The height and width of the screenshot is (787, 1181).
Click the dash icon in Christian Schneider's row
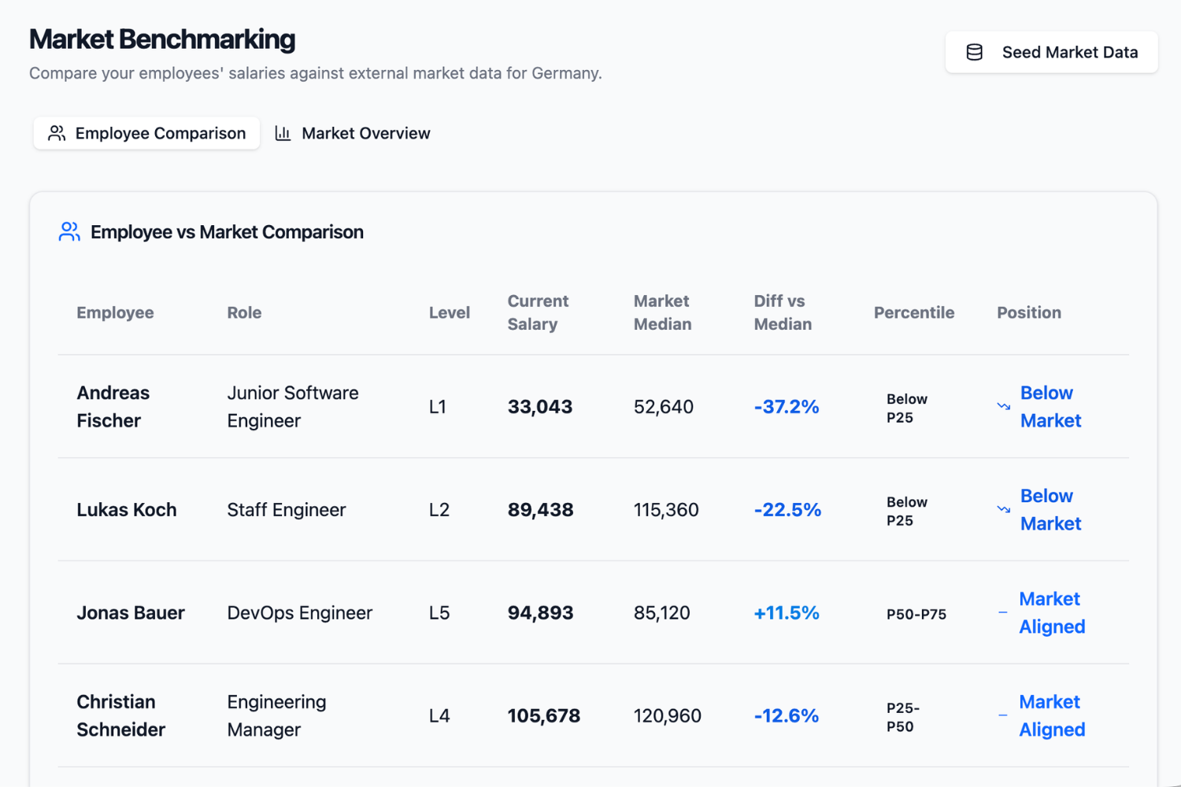[x=1002, y=715]
